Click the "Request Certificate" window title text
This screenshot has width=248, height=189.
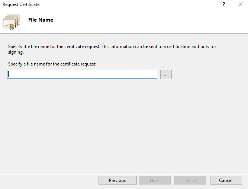click(x=21, y=4)
